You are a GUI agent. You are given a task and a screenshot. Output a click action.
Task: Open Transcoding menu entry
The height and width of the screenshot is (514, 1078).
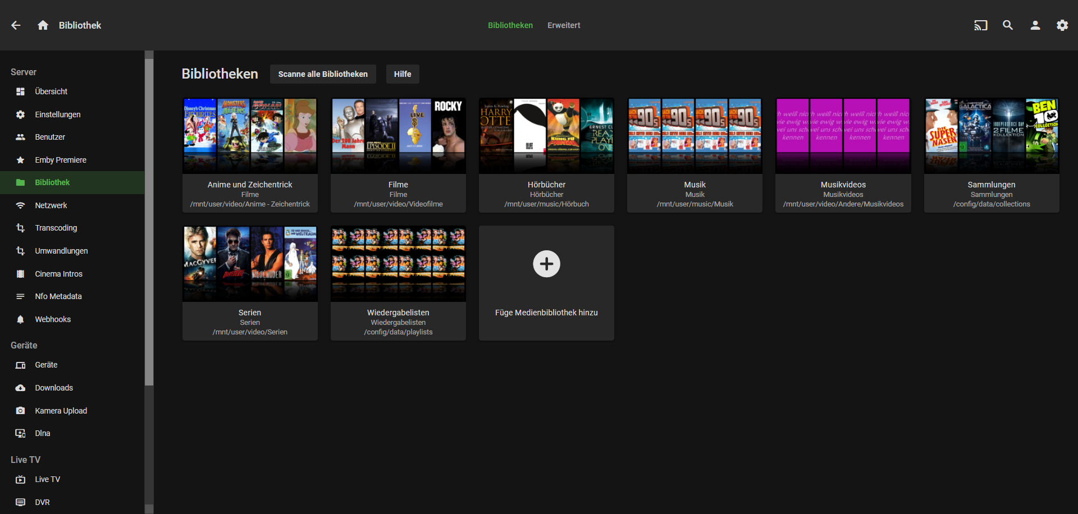click(72, 228)
